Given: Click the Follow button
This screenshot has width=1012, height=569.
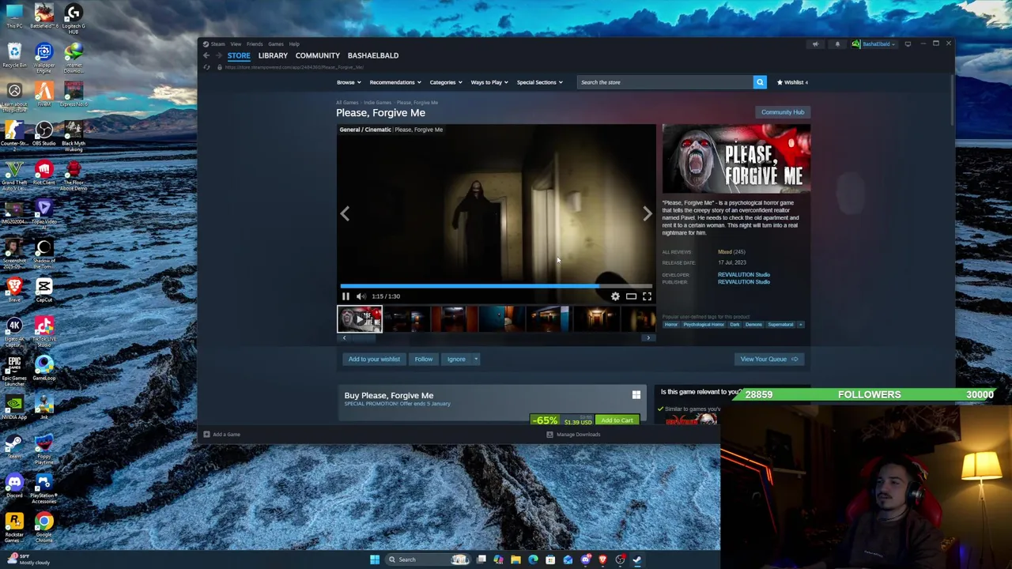Looking at the screenshot, I should point(424,359).
